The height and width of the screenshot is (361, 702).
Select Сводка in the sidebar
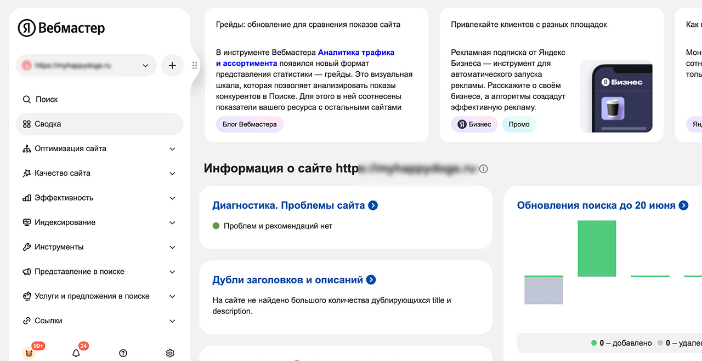[x=99, y=124]
